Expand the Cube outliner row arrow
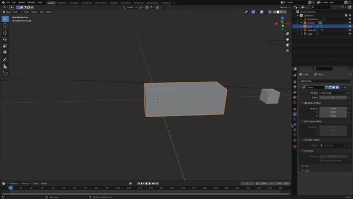 click(301, 27)
